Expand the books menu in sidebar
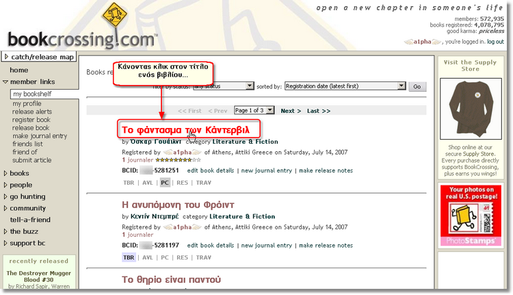513x295 pixels. point(19,173)
